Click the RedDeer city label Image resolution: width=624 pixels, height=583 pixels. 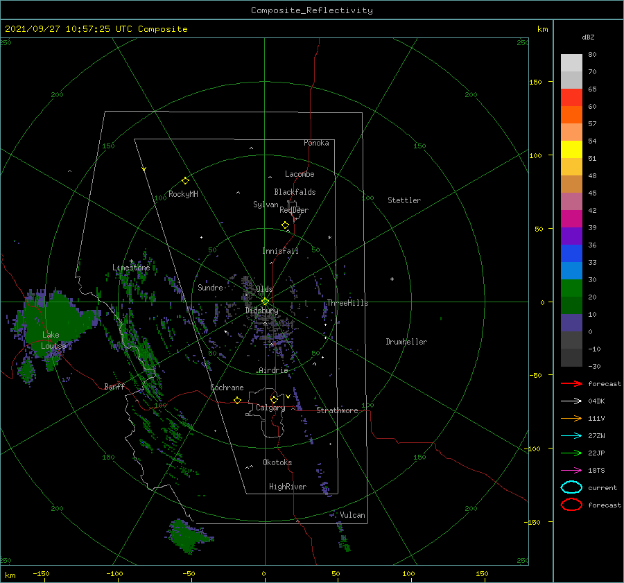[x=294, y=210]
